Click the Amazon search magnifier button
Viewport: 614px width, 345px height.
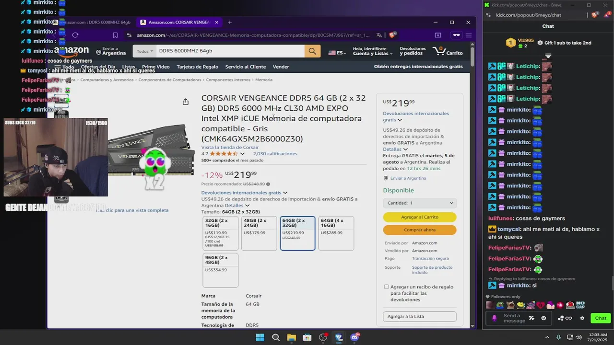point(312,51)
